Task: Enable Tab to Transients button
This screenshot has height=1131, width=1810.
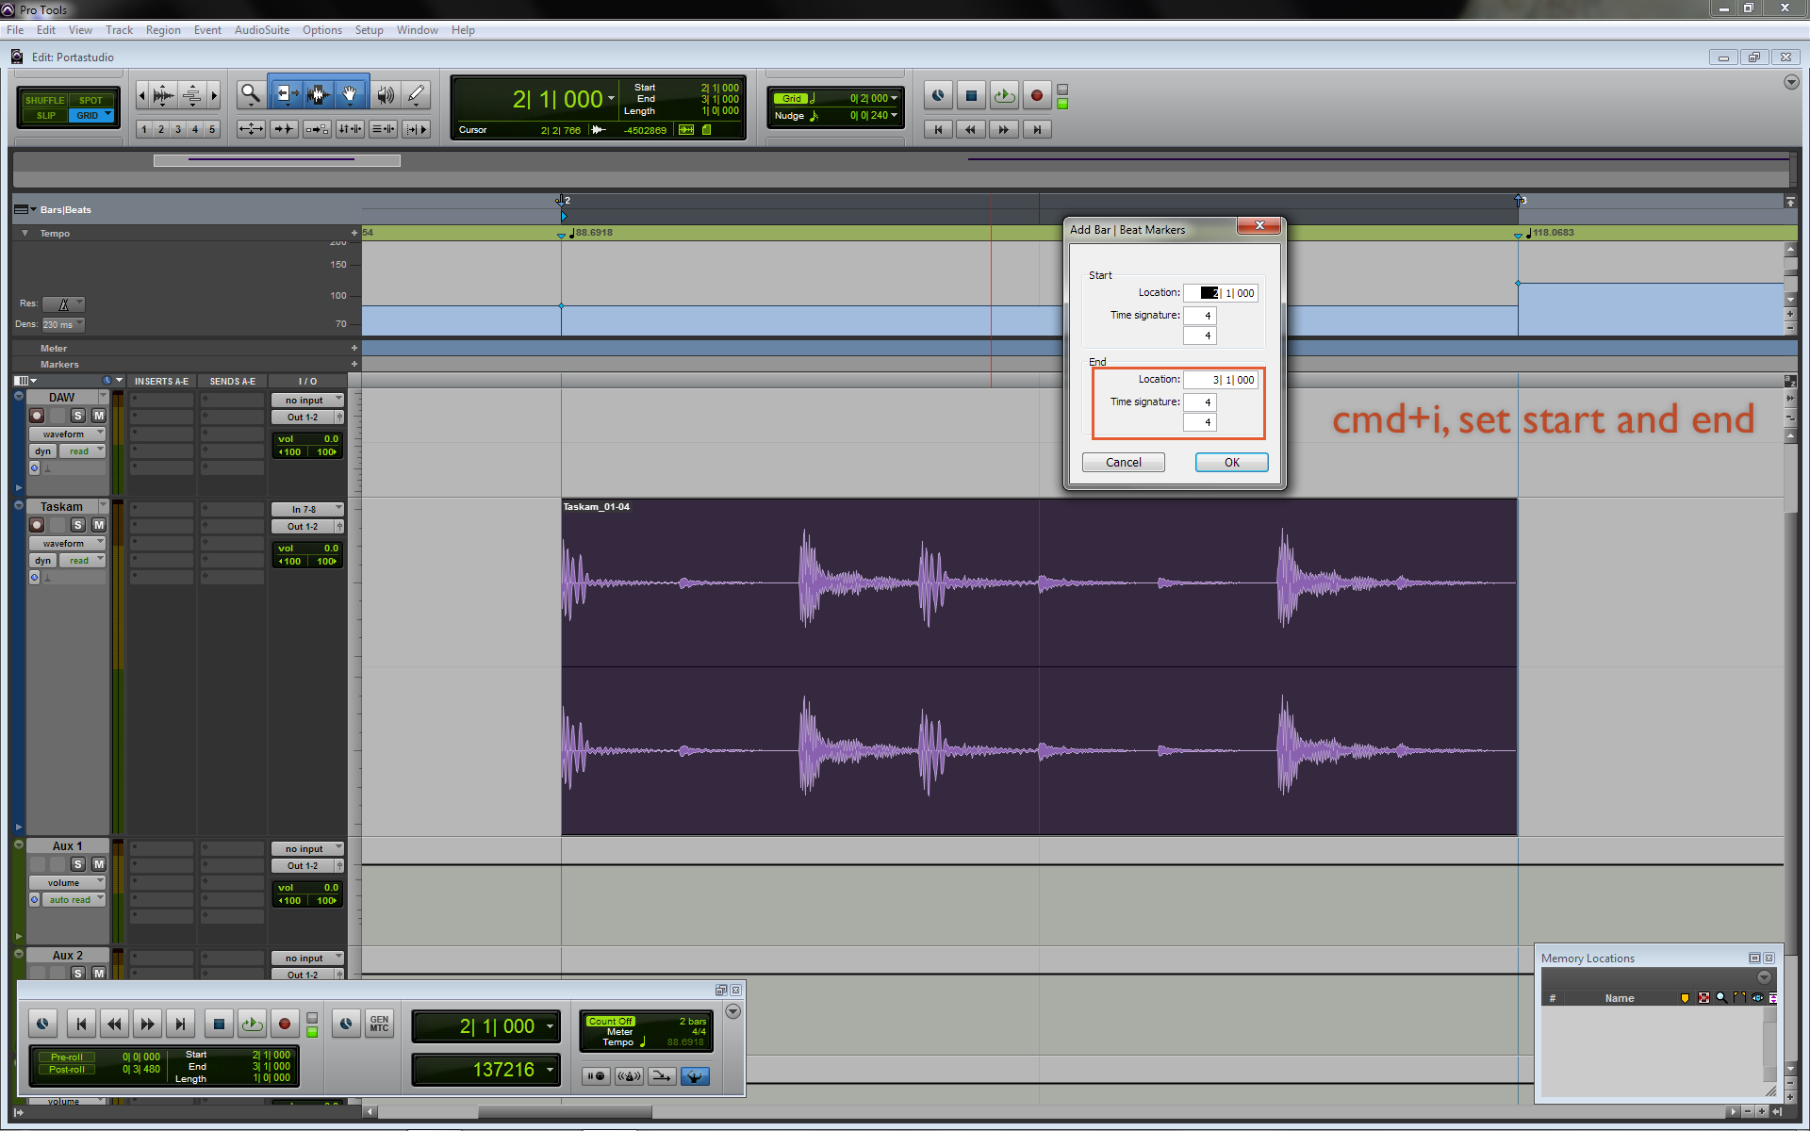Action: [x=284, y=129]
